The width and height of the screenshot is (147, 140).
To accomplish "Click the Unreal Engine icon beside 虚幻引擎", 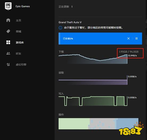I will 8,65.
